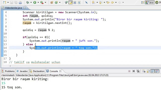Click the 'else' keyword on line 13
Viewport: 161px width, 90px height.
pos(29,44)
